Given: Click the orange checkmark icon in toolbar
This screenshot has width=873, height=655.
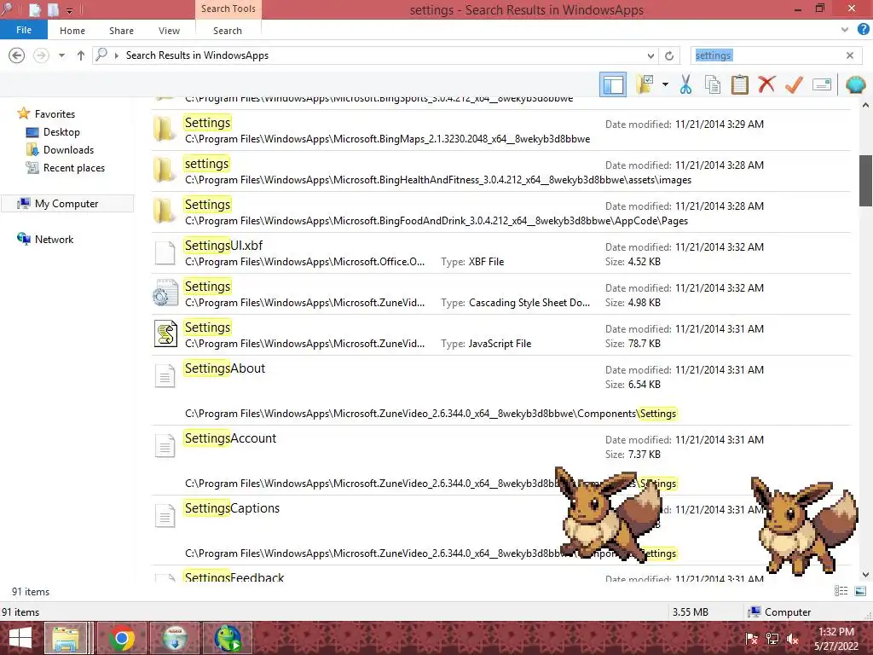Looking at the screenshot, I should (794, 84).
